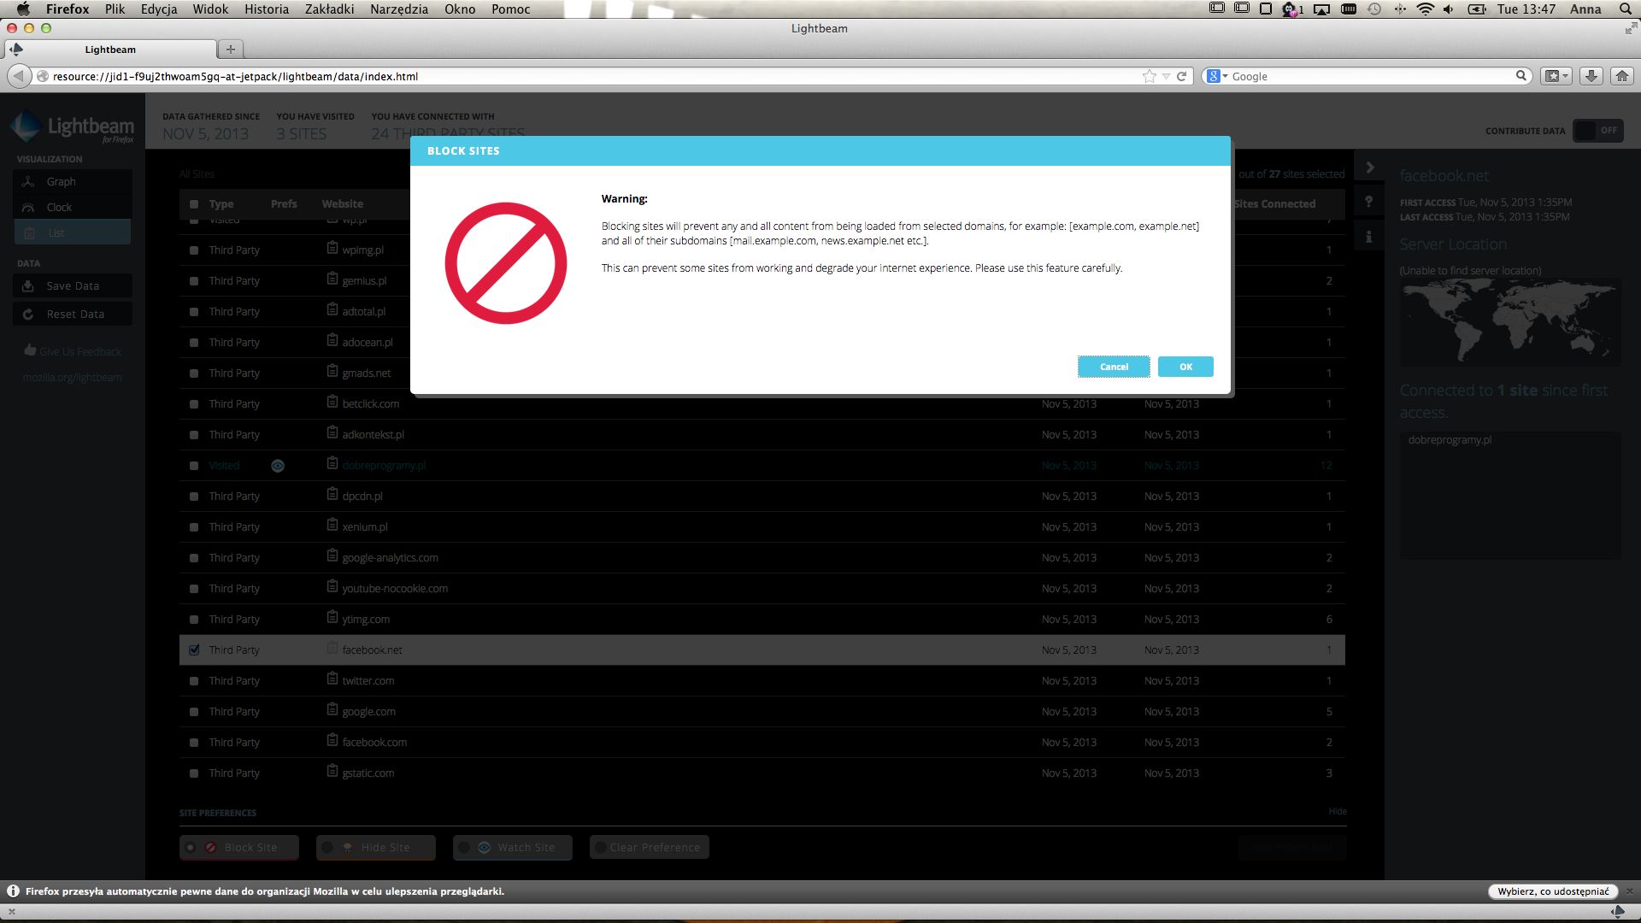Bookmark page with the star icon
Image resolution: width=1641 pixels, height=923 pixels.
(1150, 76)
